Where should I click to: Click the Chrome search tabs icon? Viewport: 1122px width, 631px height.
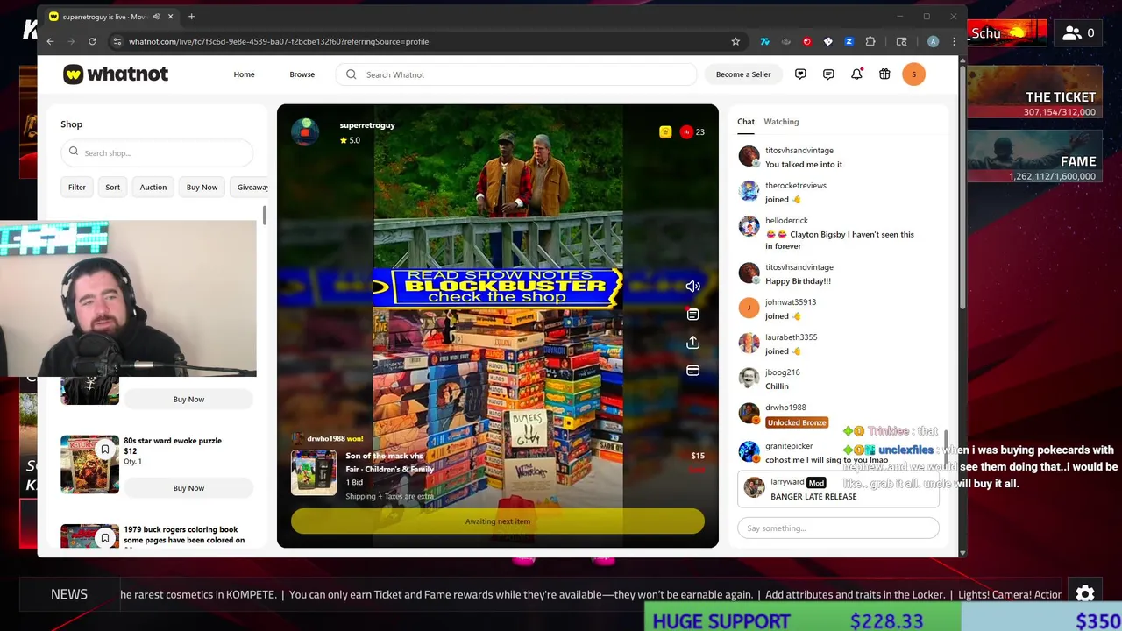click(x=901, y=41)
